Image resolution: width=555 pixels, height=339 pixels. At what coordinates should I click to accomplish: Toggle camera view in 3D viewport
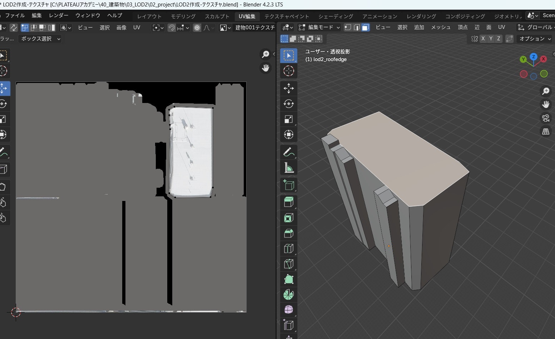pyautogui.click(x=546, y=118)
